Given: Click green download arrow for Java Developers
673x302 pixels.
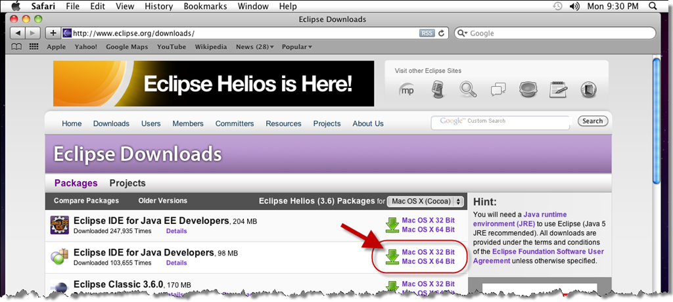Looking at the screenshot, I should click(392, 257).
